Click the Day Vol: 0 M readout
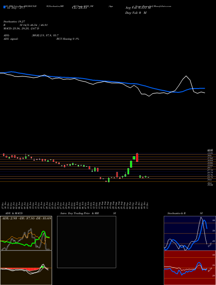 tap(136, 13)
